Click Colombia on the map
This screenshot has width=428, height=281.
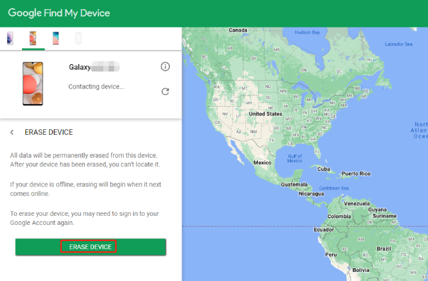click(339, 216)
